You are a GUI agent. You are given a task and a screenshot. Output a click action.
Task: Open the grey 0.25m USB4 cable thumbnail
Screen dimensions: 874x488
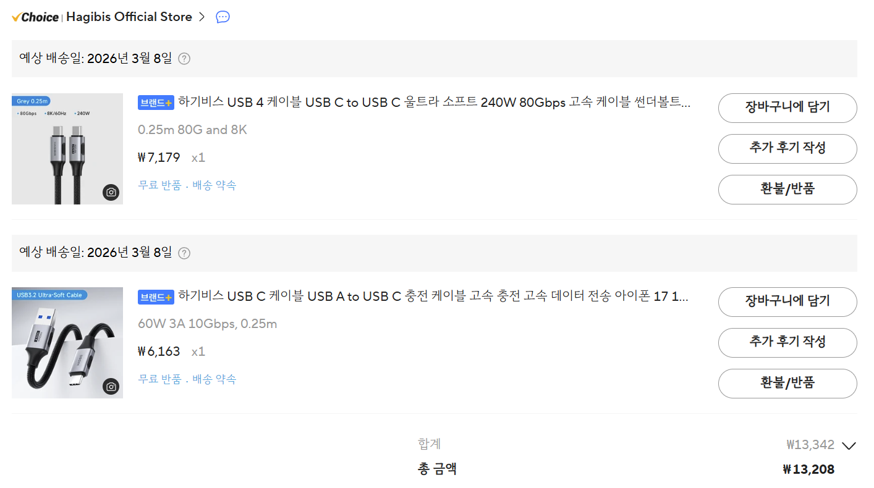[x=67, y=148]
